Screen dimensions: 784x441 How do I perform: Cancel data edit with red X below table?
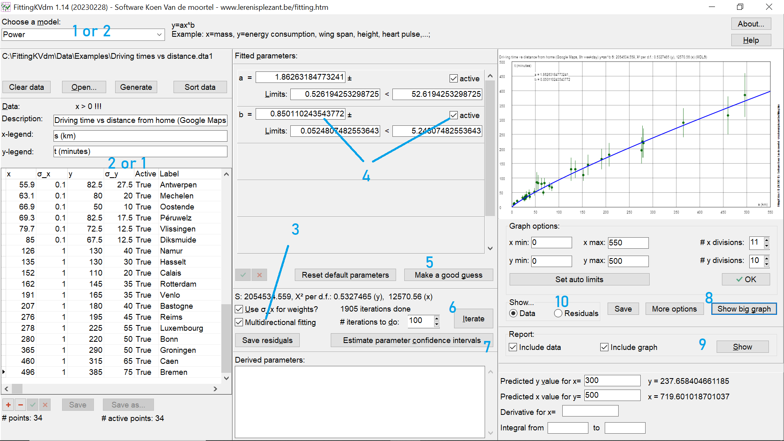pos(45,405)
